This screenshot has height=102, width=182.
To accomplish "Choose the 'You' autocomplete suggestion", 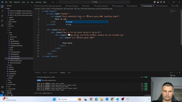I will (x=87, y=25).
